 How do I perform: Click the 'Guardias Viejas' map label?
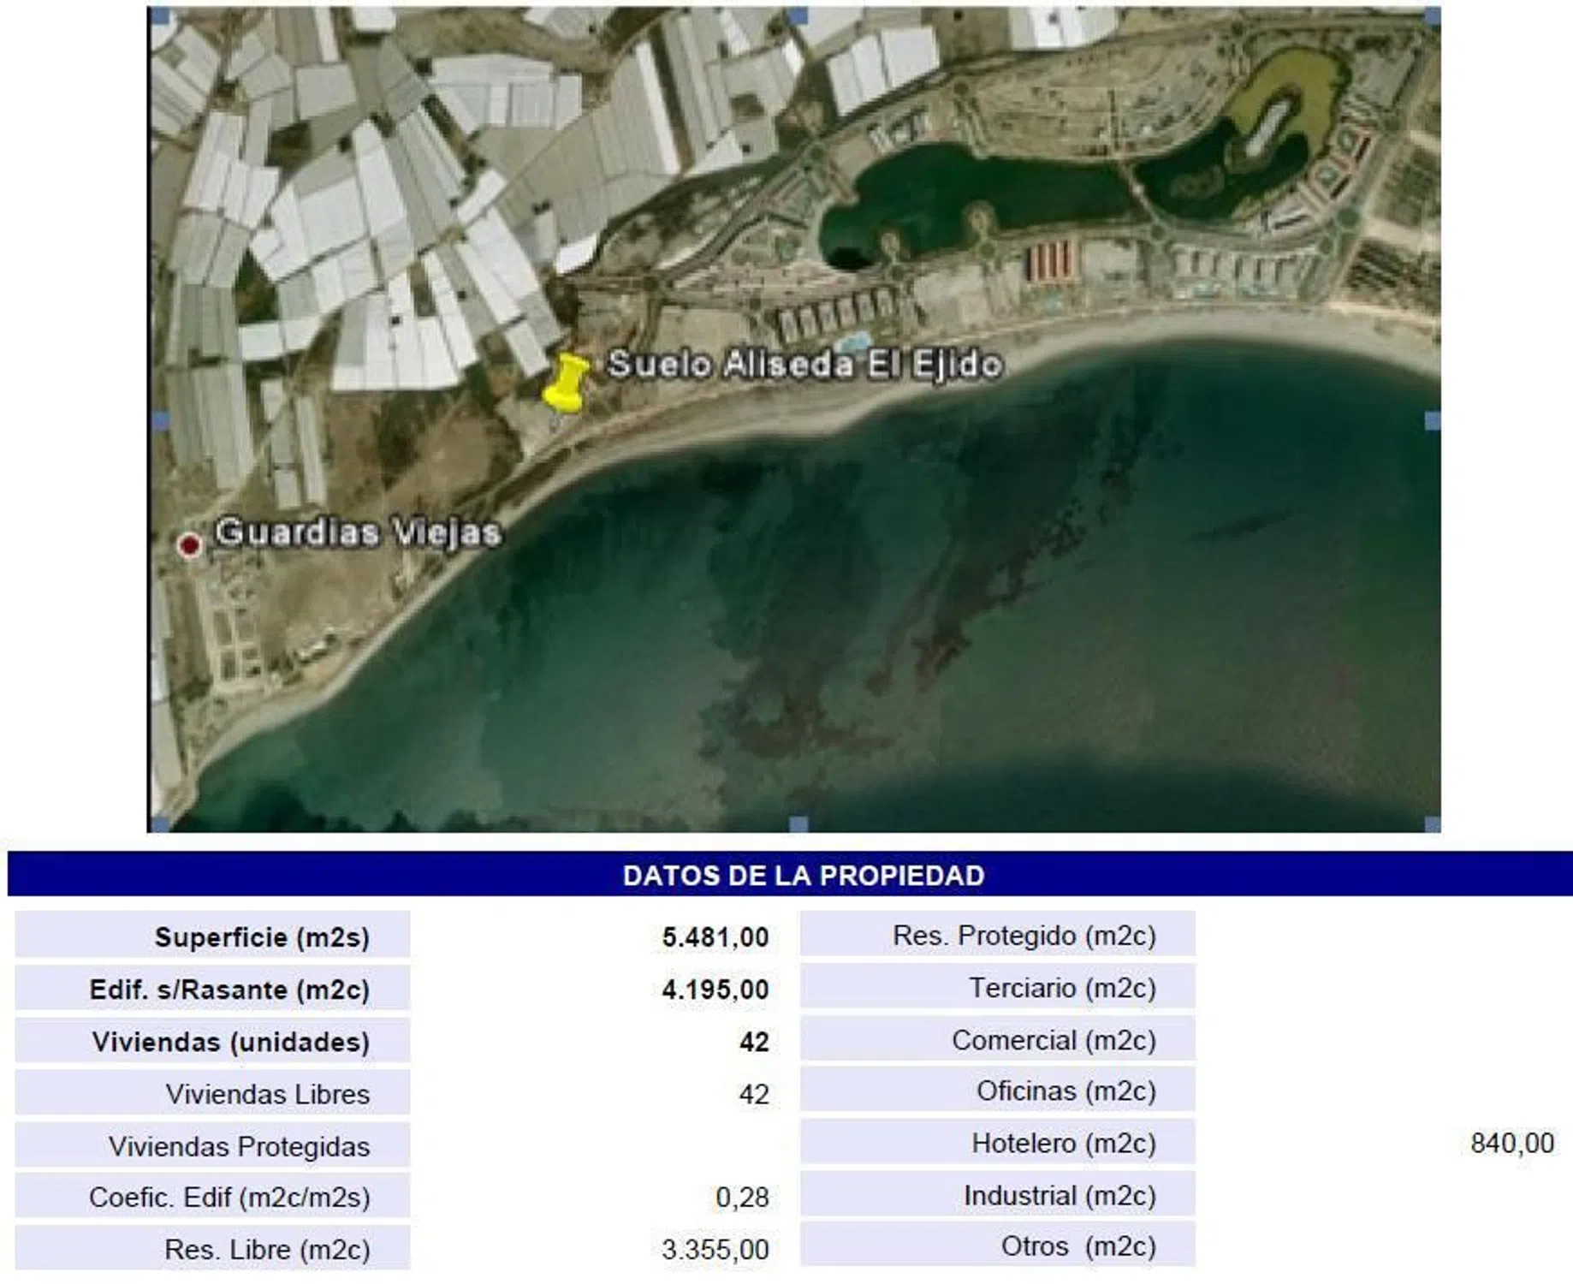coord(358,532)
